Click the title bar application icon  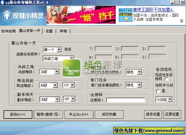[2, 2]
